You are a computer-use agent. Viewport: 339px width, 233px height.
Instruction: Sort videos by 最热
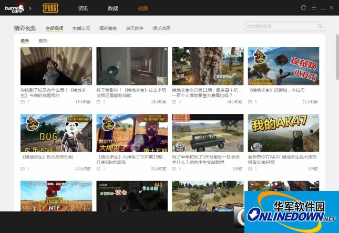[43, 40]
